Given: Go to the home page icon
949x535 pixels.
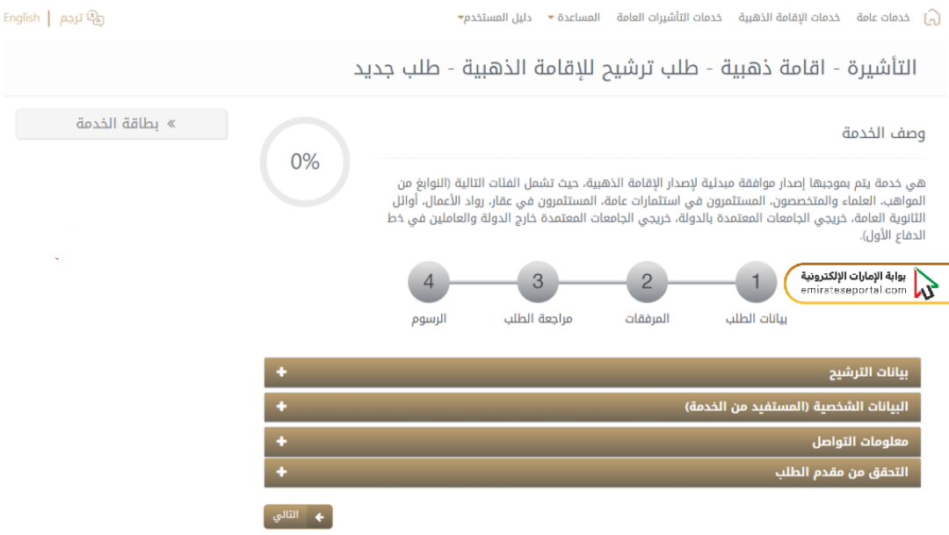Looking at the screenshot, I should click(932, 18).
